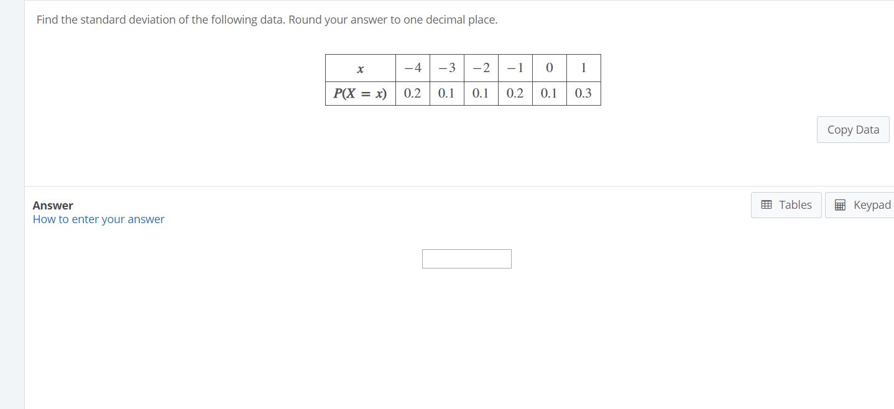The height and width of the screenshot is (409, 894).
Task: Click the cell with value 0 in x row
Action: (x=549, y=68)
